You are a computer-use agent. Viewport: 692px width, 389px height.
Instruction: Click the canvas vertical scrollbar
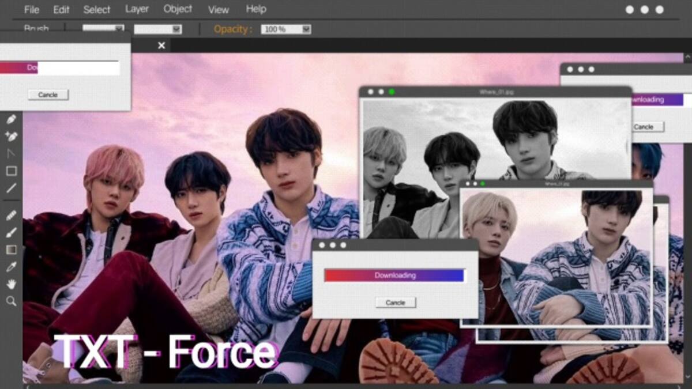pyautogui.click(x=687, y=217)
